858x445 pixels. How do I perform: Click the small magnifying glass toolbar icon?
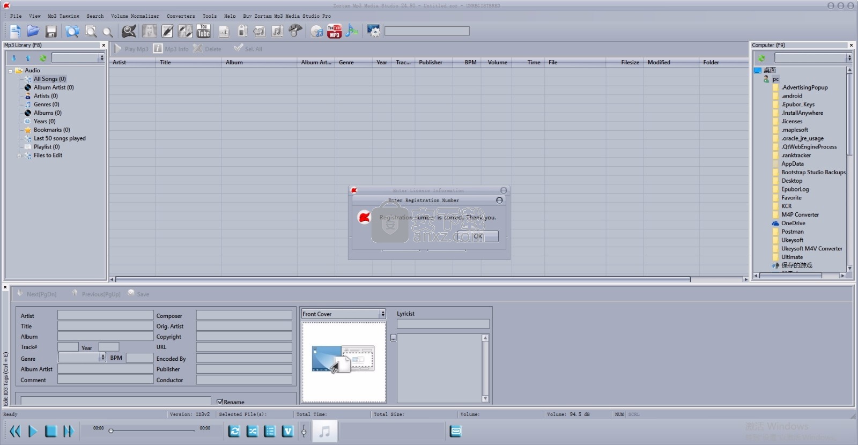[108, 32]
